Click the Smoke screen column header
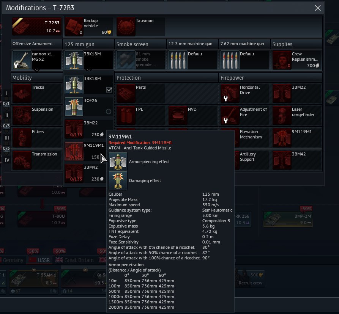Image resolution: width=339 pixels, height=314 pixels. pyautogui.click(x=140, y=44)
